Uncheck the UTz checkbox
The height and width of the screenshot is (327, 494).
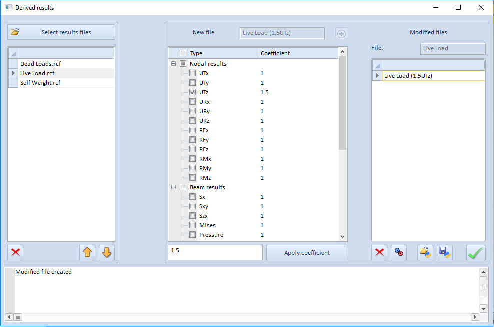[x=193, y=92]
